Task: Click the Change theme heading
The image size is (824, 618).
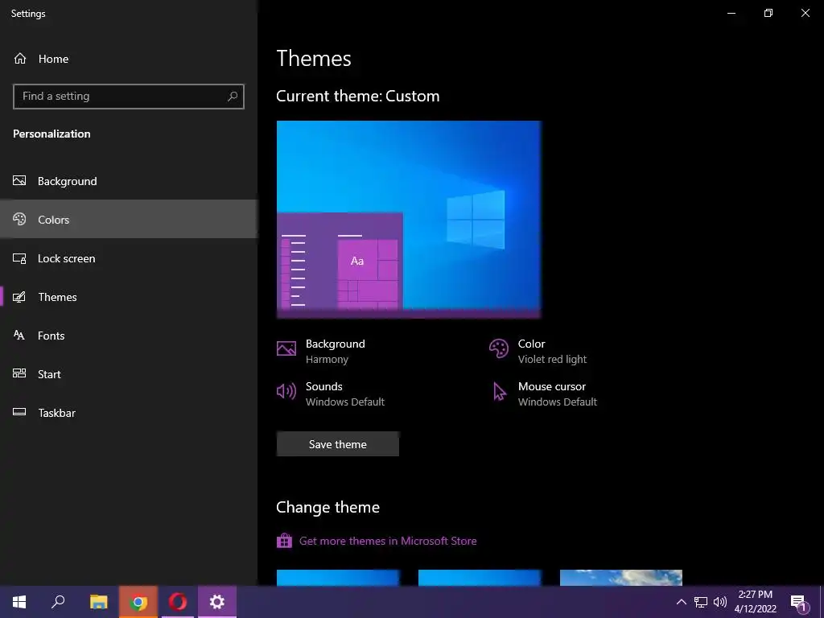Action: pyautogui.click(x=328, y=507)
